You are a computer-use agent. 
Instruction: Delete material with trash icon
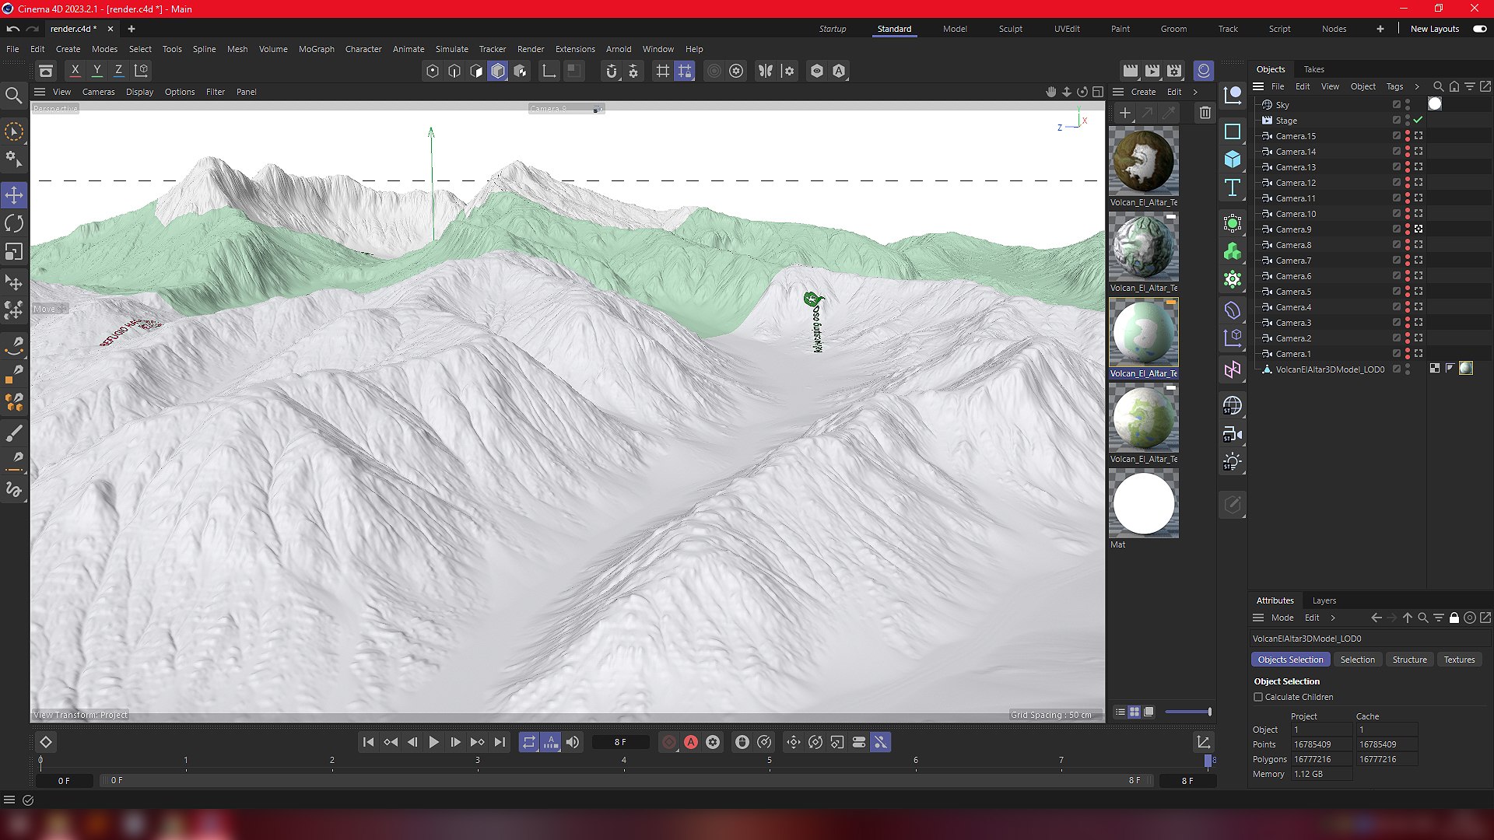tap(1205, 113)
